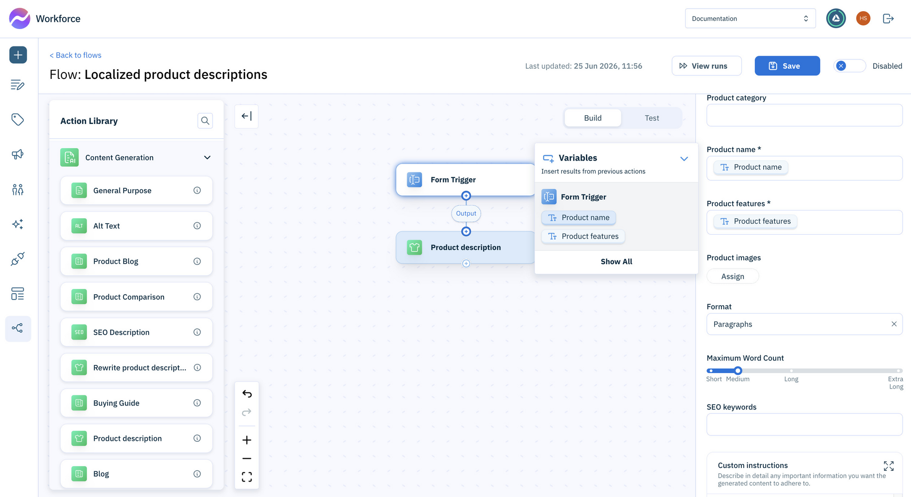Select Product Comparison action card
The width and height of the screenshot is (911, 497).
point(136,297)
